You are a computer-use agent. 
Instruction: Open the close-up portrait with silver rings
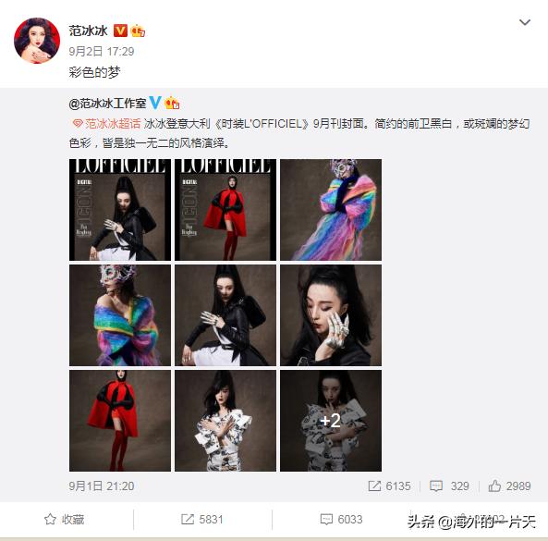[x=331, y=315]
